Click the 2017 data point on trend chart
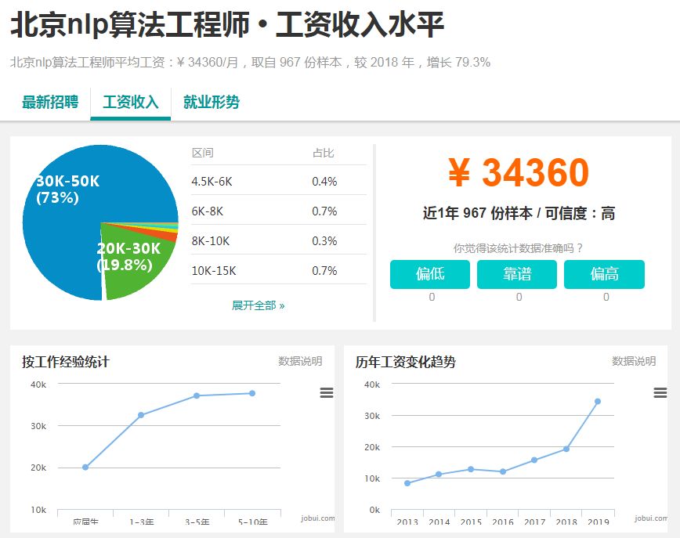The width and height of the screenshot is (680, 538). tap(534, 460)
